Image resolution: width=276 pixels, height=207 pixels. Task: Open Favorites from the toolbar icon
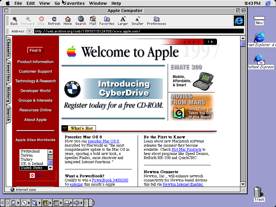click(x=107, y=21)
